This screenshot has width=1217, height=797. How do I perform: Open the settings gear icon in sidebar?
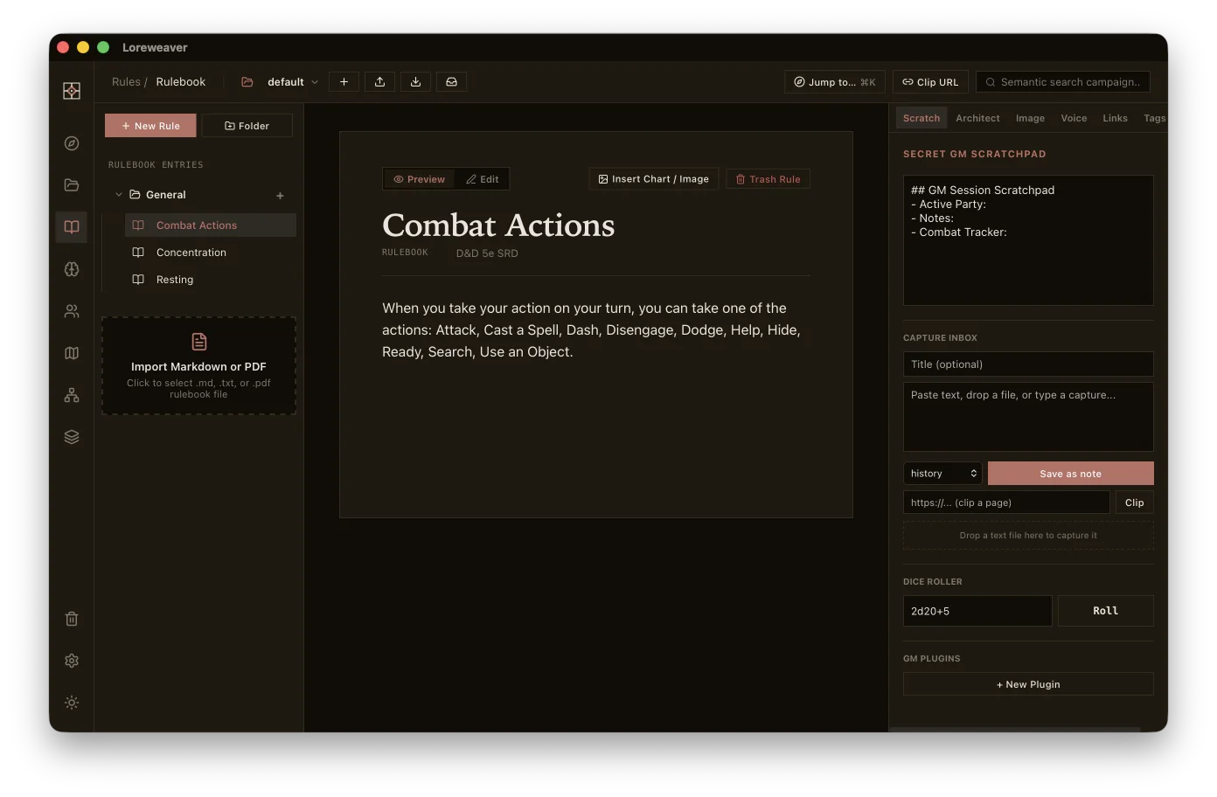(72, 661)
